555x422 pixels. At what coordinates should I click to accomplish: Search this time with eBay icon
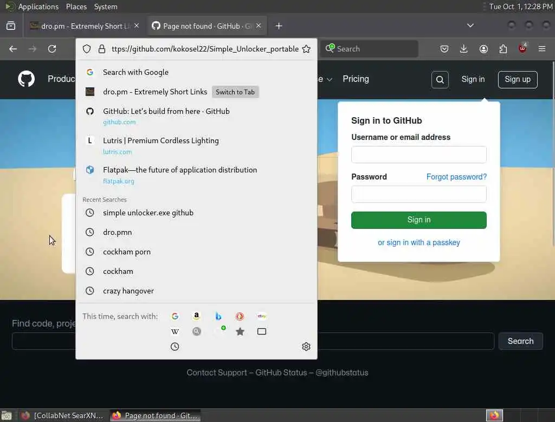coord(262,316)
